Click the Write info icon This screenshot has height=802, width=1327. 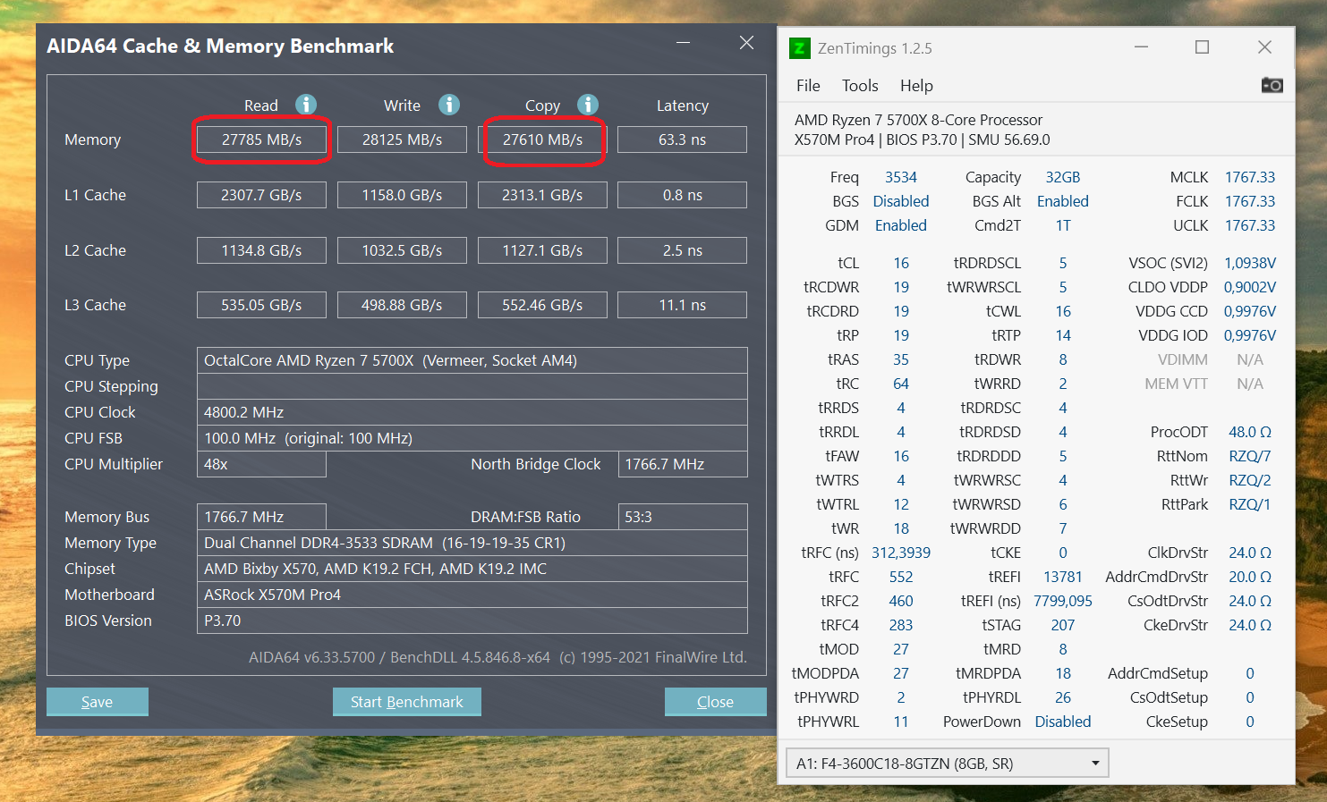coord(449,105)
